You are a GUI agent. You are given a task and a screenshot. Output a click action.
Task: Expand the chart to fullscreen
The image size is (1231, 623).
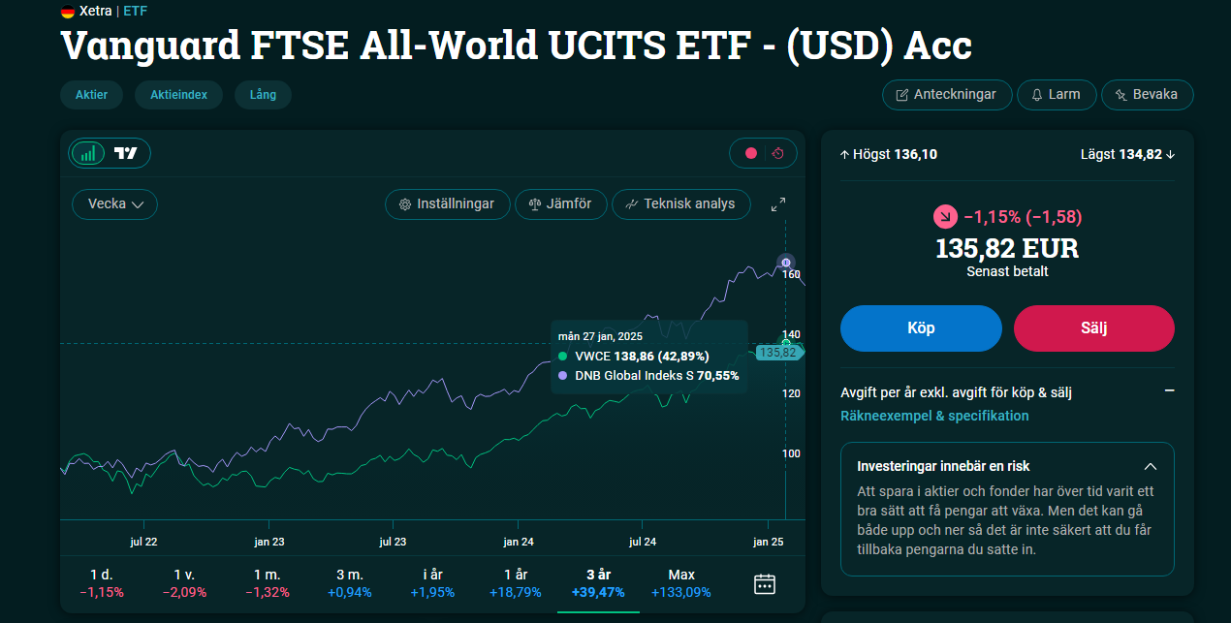coord(778,204)
